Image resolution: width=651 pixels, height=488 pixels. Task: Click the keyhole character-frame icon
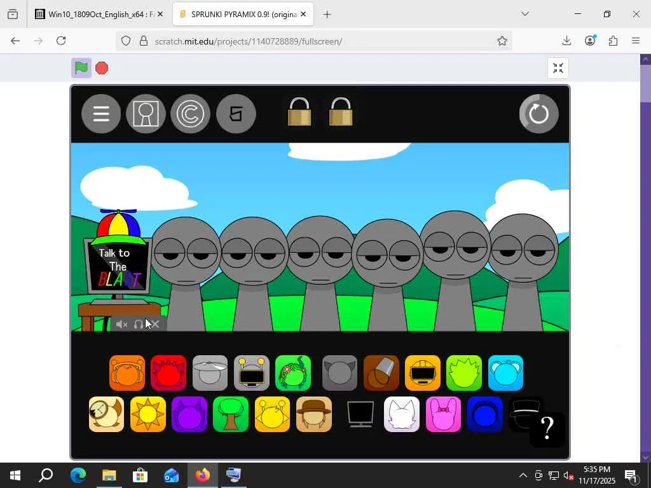tap(146, 114)
